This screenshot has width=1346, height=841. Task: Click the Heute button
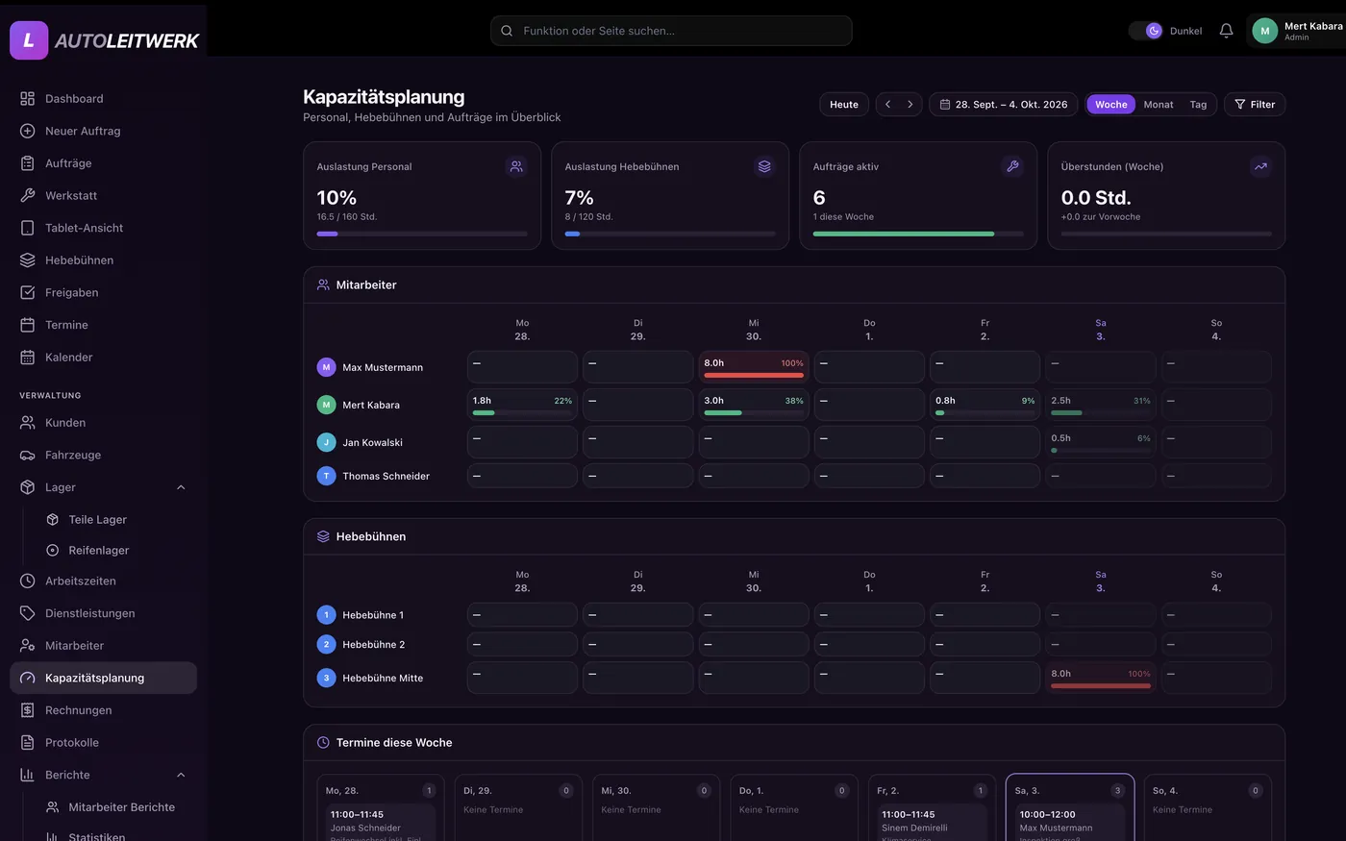tap(844, 104)
